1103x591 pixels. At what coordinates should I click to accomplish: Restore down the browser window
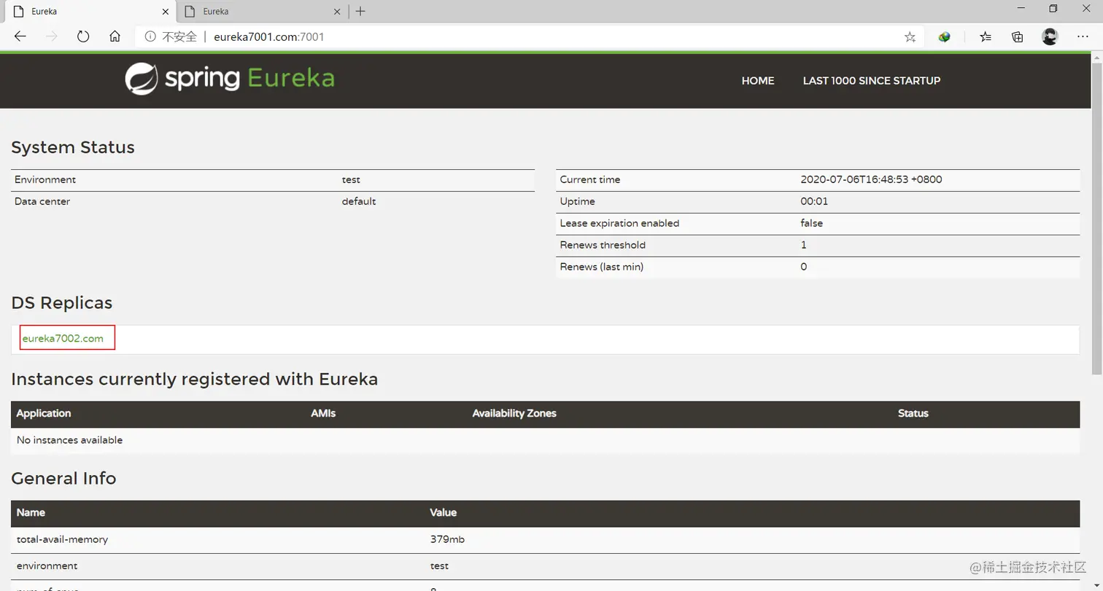coord(1053,9)
